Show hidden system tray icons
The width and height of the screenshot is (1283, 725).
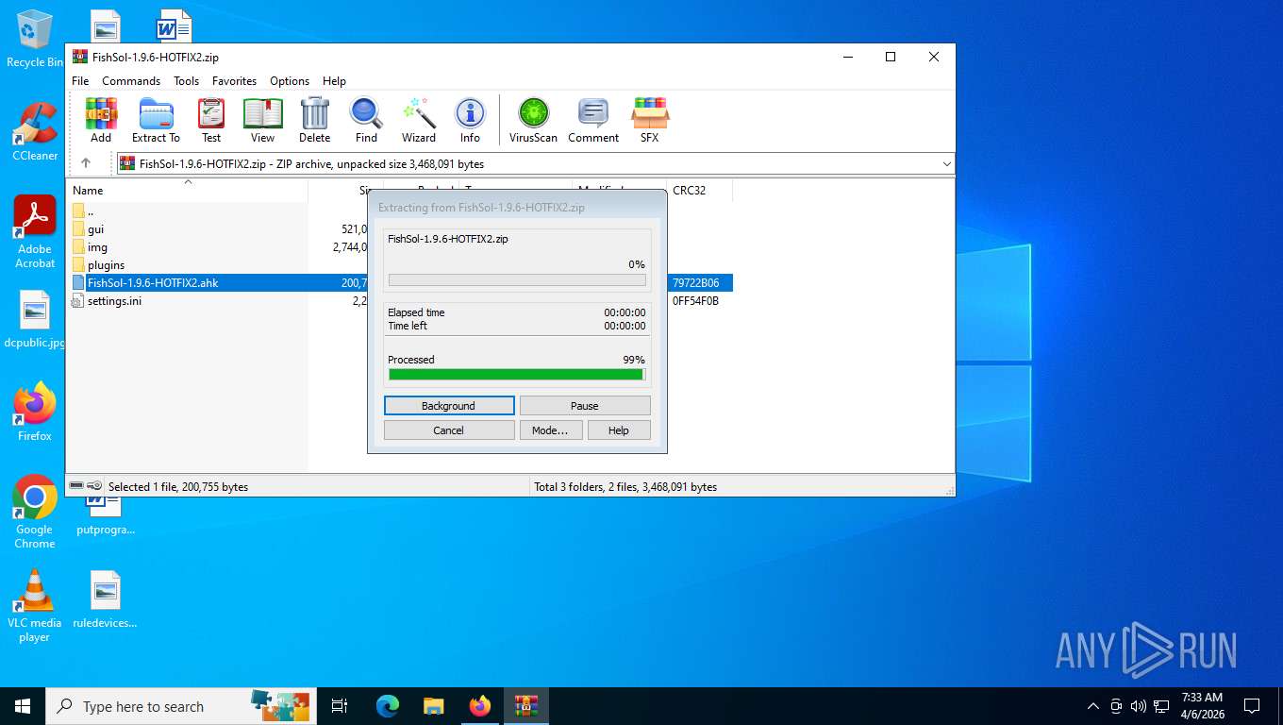[x=1093, y=706]
